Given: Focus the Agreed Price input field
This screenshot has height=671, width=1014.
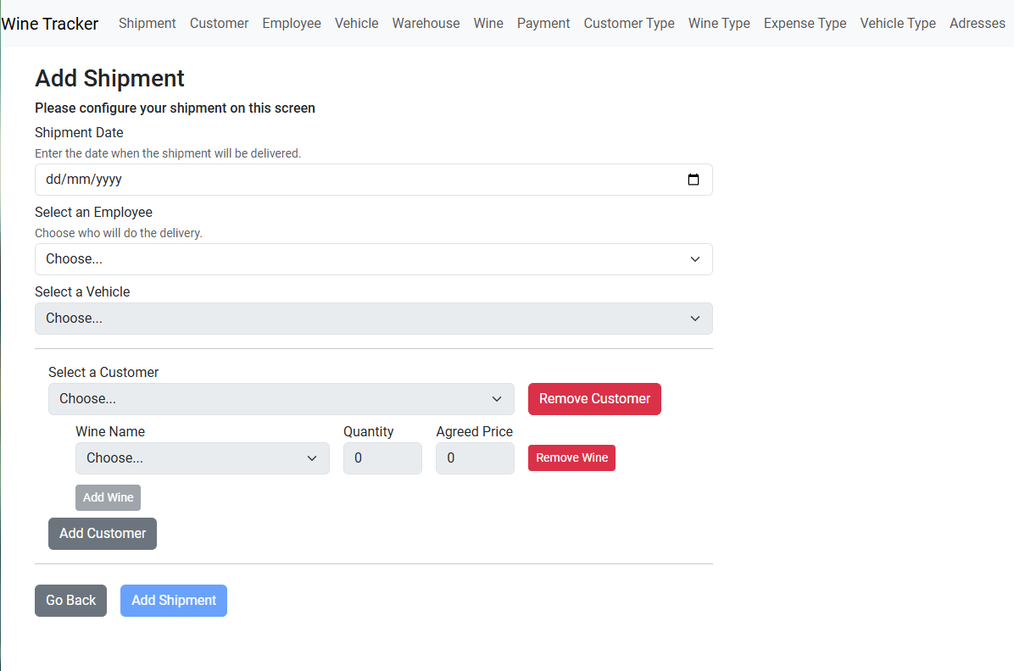Looking at the screenshot, I should (x=474, y=458).
